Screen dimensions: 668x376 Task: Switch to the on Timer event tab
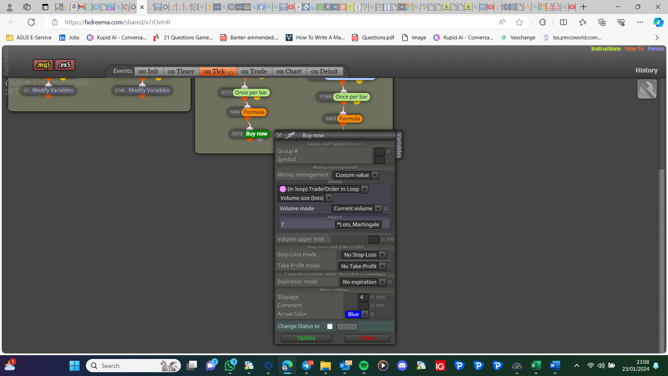tap(181, 71)
